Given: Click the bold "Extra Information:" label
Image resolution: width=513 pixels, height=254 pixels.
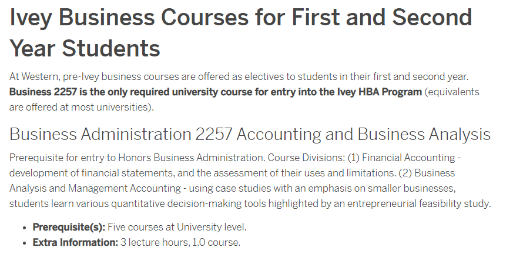Looking at the screenshot, I should tap(75, 243).
